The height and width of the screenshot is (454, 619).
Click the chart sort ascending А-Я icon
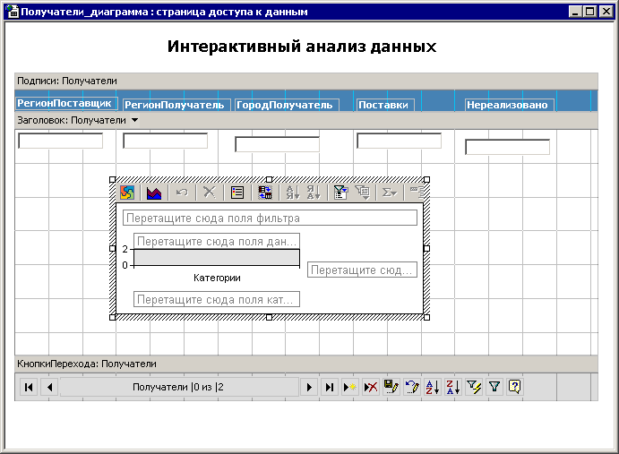pos(293,193)
